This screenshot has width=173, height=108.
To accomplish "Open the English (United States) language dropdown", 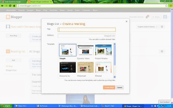I will [x=147, y=27].
